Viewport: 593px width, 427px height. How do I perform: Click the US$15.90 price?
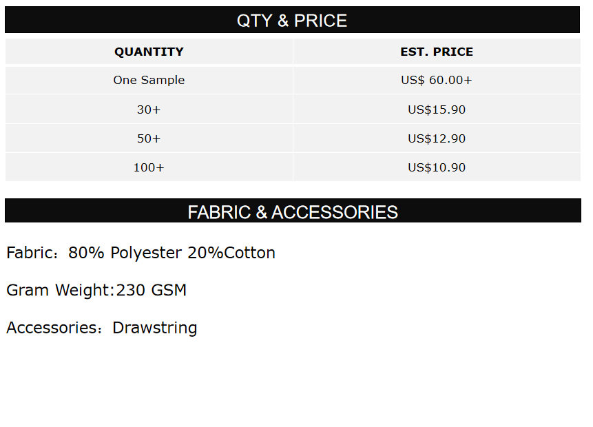tap(437, 110)
